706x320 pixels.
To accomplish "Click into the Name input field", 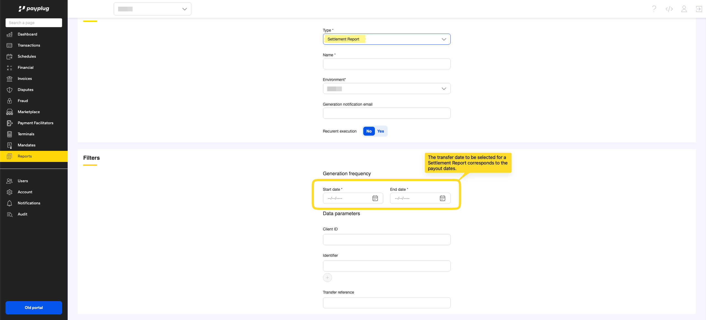I will point(386,64).
